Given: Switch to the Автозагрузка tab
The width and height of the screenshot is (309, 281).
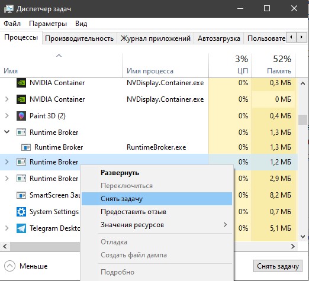Looking at the screenshot, I should 219,38.
